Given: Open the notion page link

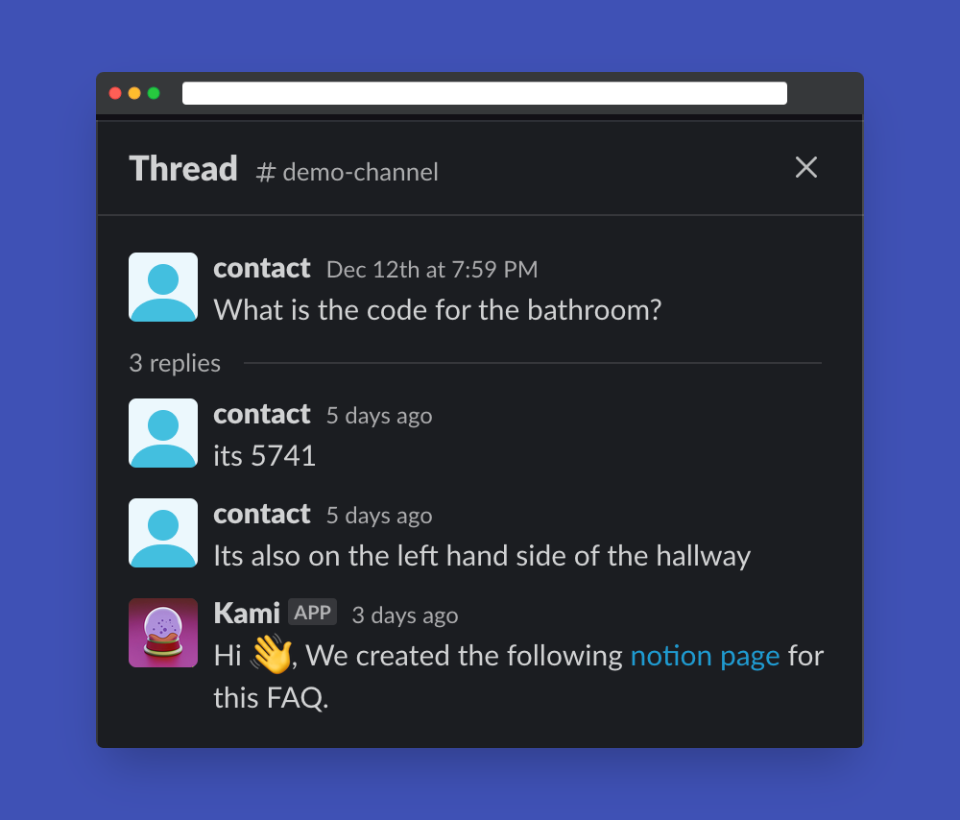Looking at the screenshot, I should coord(705,656).
